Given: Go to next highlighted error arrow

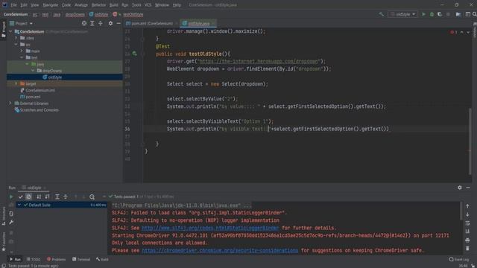Looking at the screenshot, I should [468, 32].
